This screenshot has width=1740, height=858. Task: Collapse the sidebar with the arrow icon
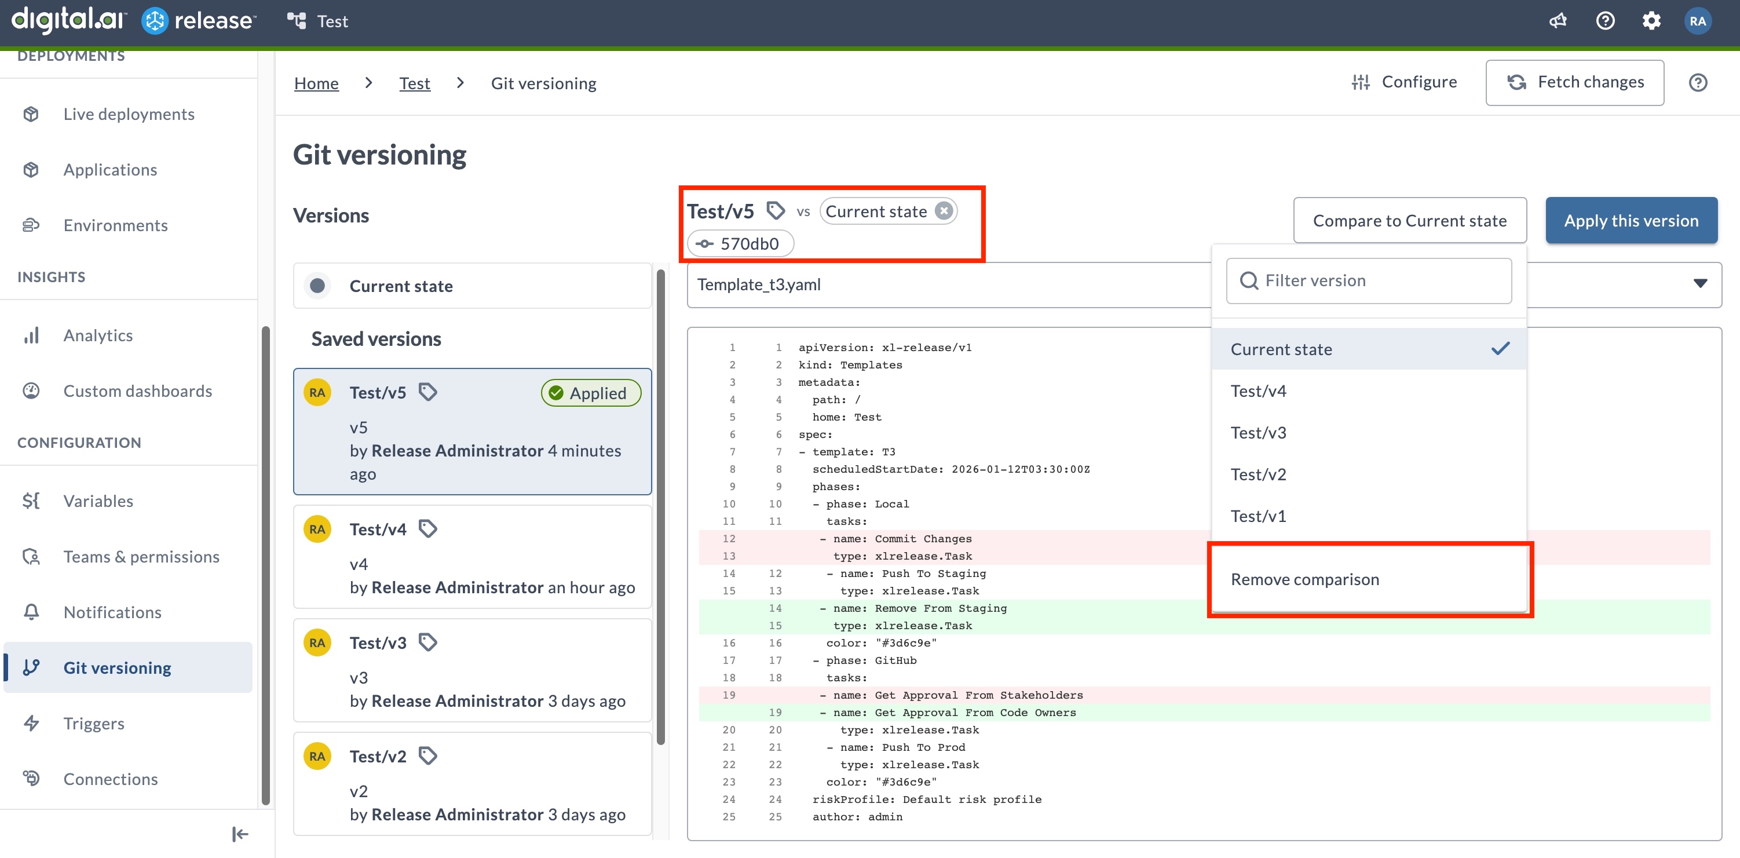pyautogui.click(x=240, y=834)
